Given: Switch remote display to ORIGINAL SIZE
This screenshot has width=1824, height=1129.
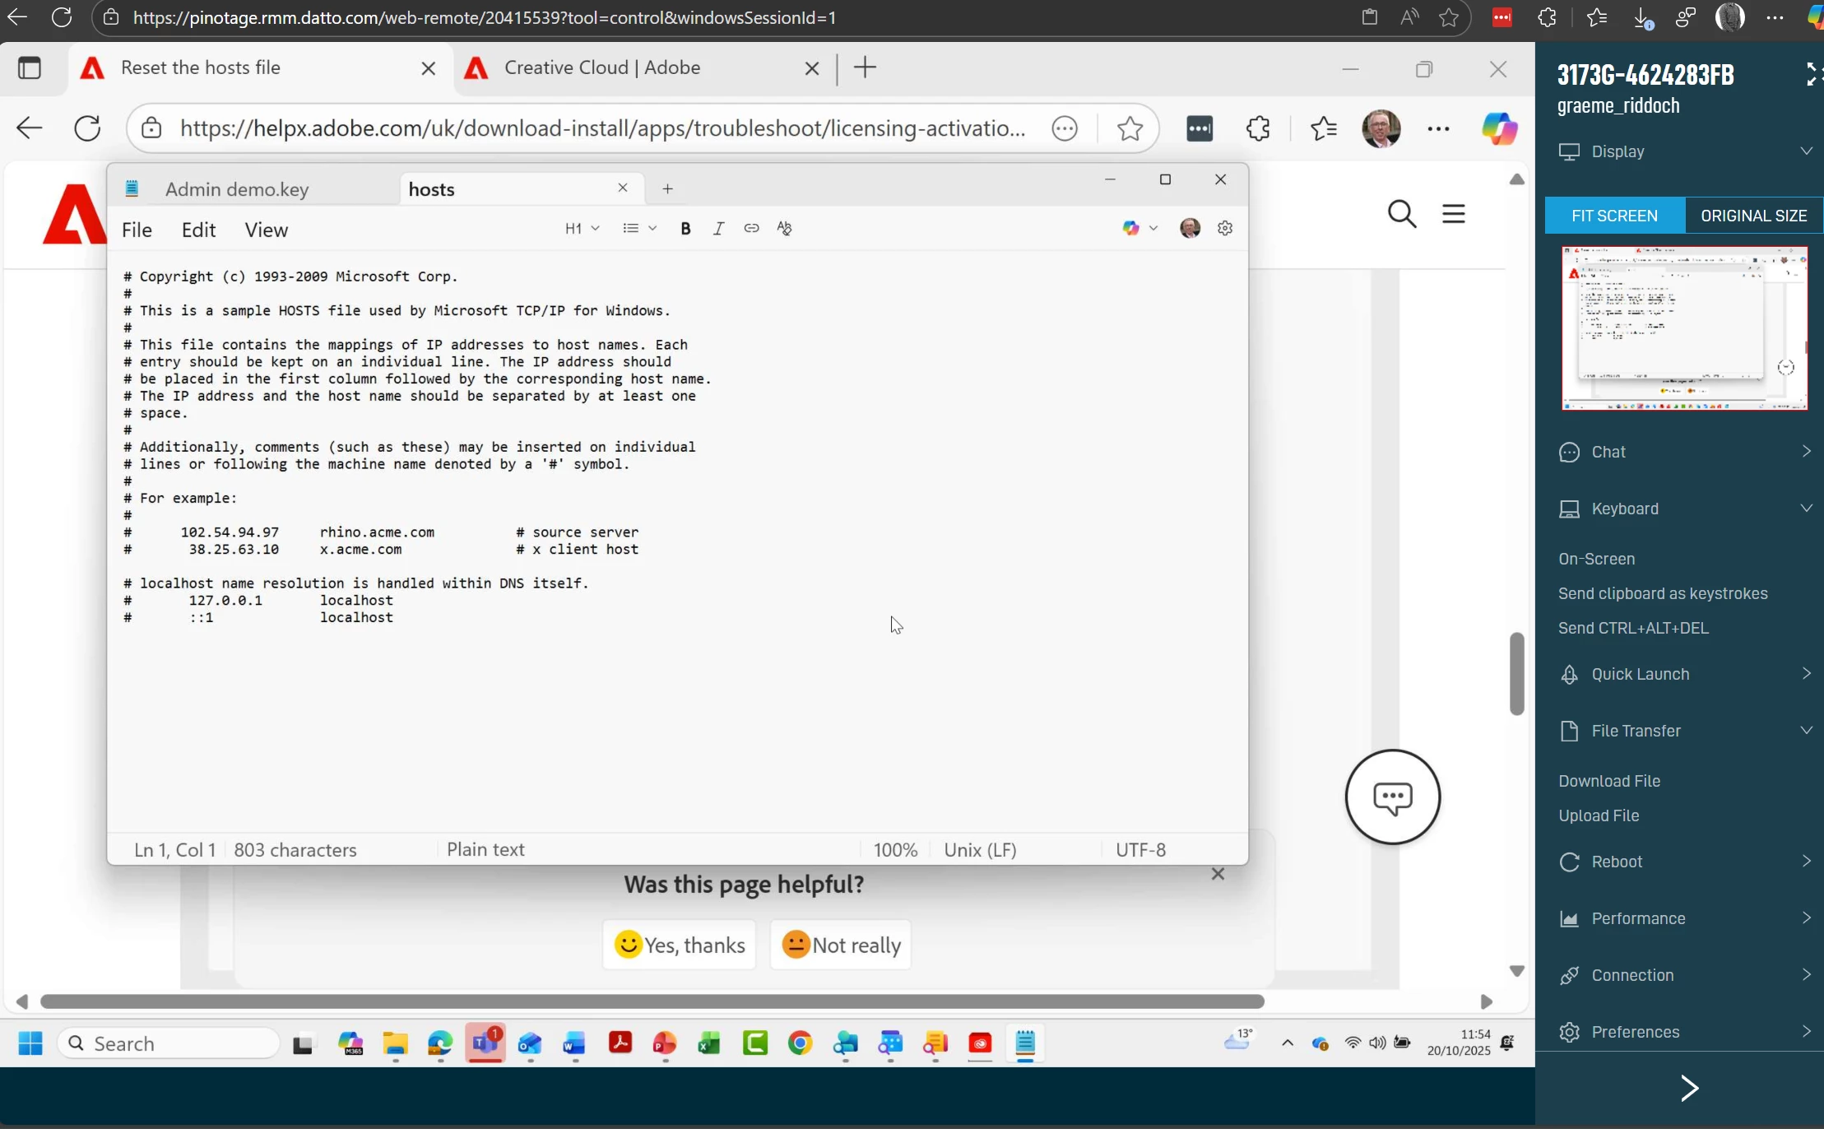Looking at the screenshot, I should (x=1753, y=216).
